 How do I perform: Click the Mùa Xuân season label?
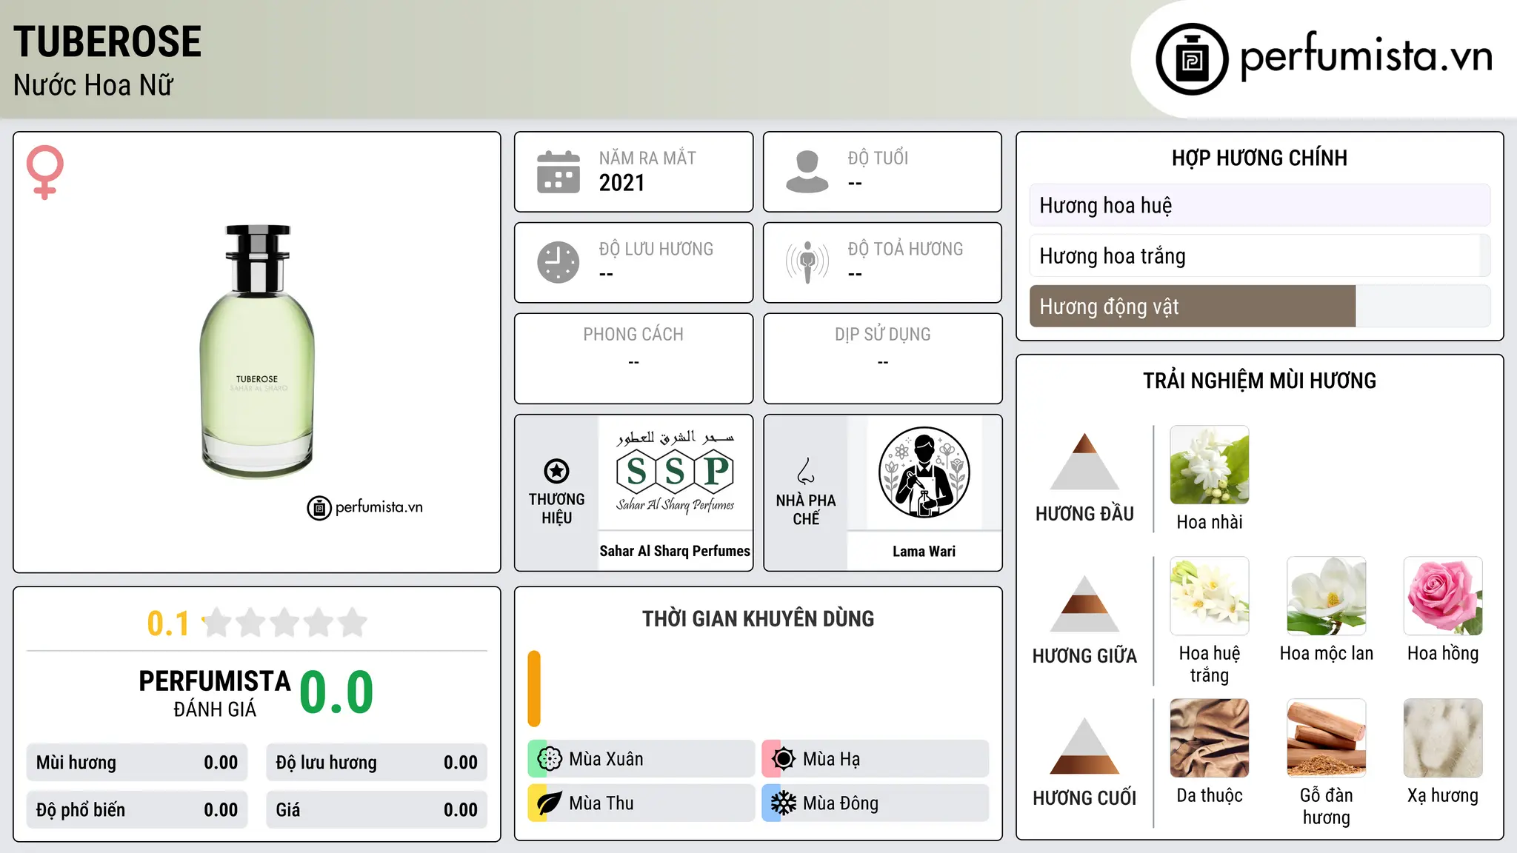606,759
